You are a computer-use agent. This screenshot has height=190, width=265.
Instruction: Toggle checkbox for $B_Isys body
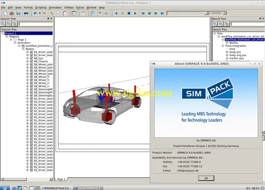[x=32, y=58]
